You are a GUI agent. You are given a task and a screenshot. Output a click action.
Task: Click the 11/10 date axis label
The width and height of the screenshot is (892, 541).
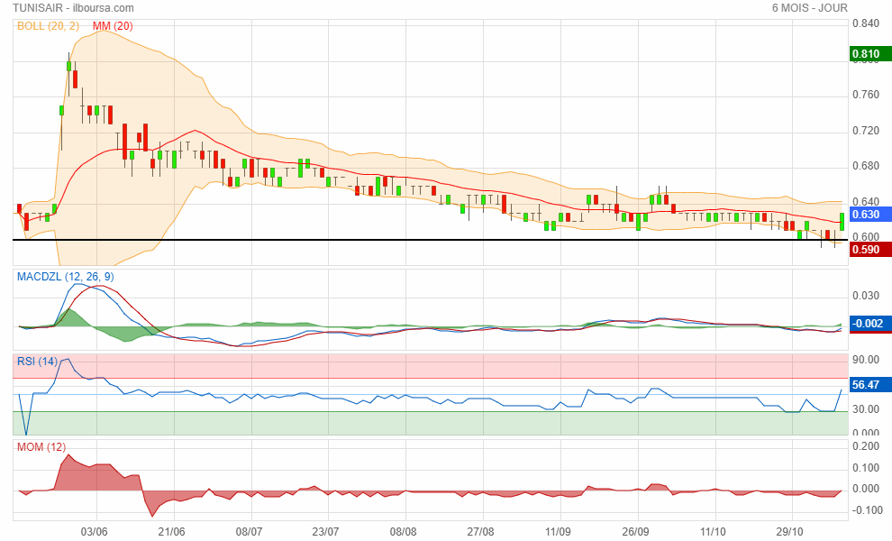712,532
